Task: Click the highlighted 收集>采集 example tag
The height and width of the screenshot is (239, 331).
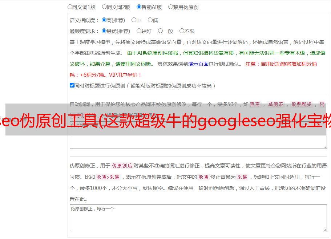Action: (x=108, y=177)
